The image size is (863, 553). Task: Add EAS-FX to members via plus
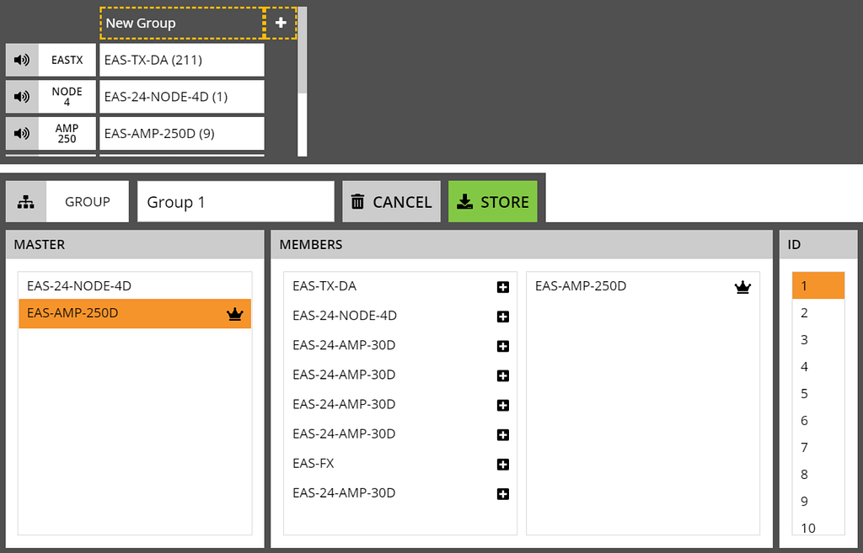[502, 465]
